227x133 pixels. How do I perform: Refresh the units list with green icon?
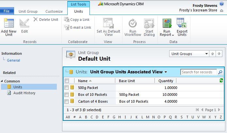tap(221, 81)
